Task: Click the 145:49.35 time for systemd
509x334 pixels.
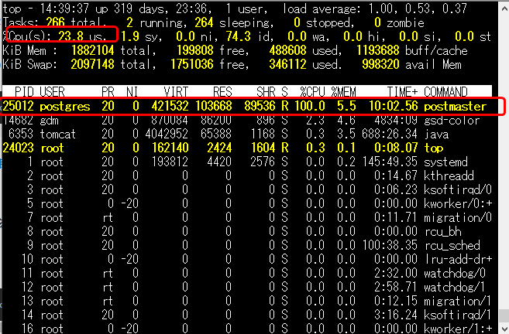Action: pyautogui.click(x=390, y=162)
